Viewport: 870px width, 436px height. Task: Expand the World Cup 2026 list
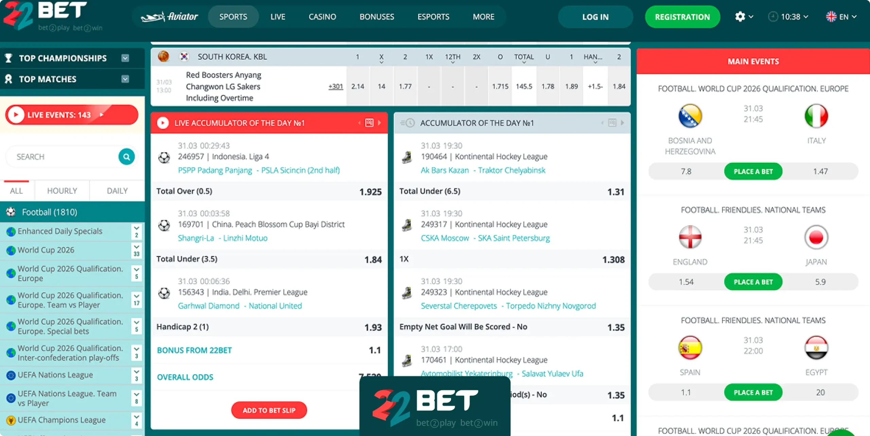click(x=136, y=250)
